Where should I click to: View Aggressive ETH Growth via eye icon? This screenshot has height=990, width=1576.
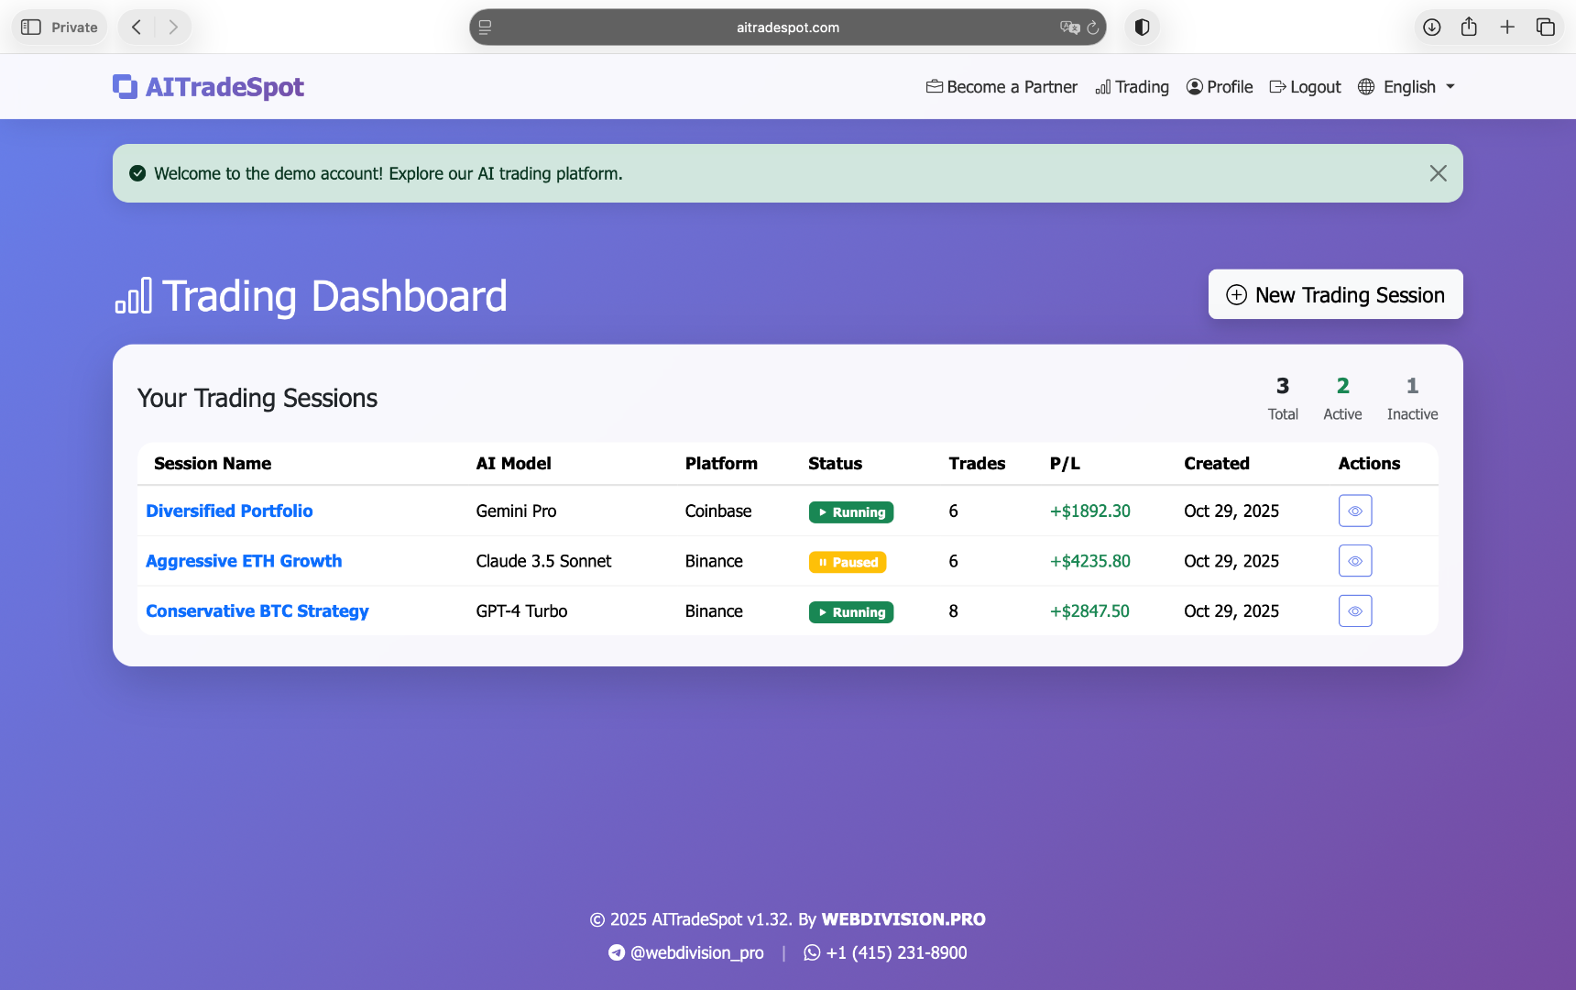(1354, 561)
